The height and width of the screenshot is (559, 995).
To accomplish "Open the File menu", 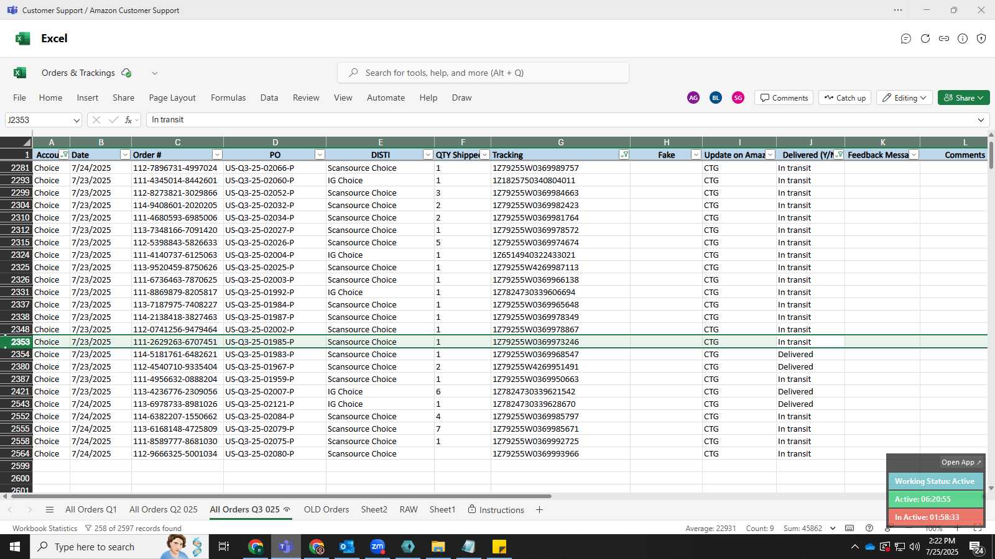I will (20, 98).
